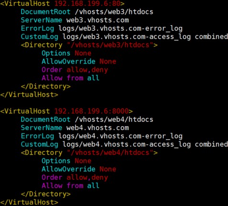Click AllowOverride in the web3 Directory block
The width and height of the screenshot is (228, 206).
coord(68,62)
